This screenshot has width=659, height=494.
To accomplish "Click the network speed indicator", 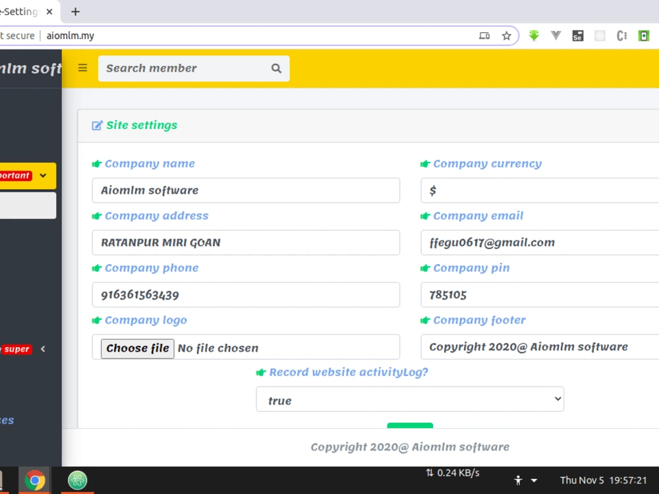I will pyautogui.click(x=453, y=473).
